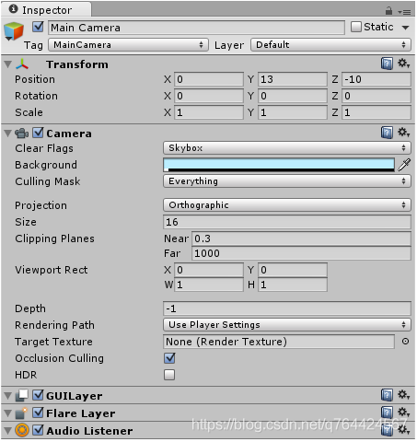
Task: Toggle the Inspector lock icon
Action: point(388,11)
